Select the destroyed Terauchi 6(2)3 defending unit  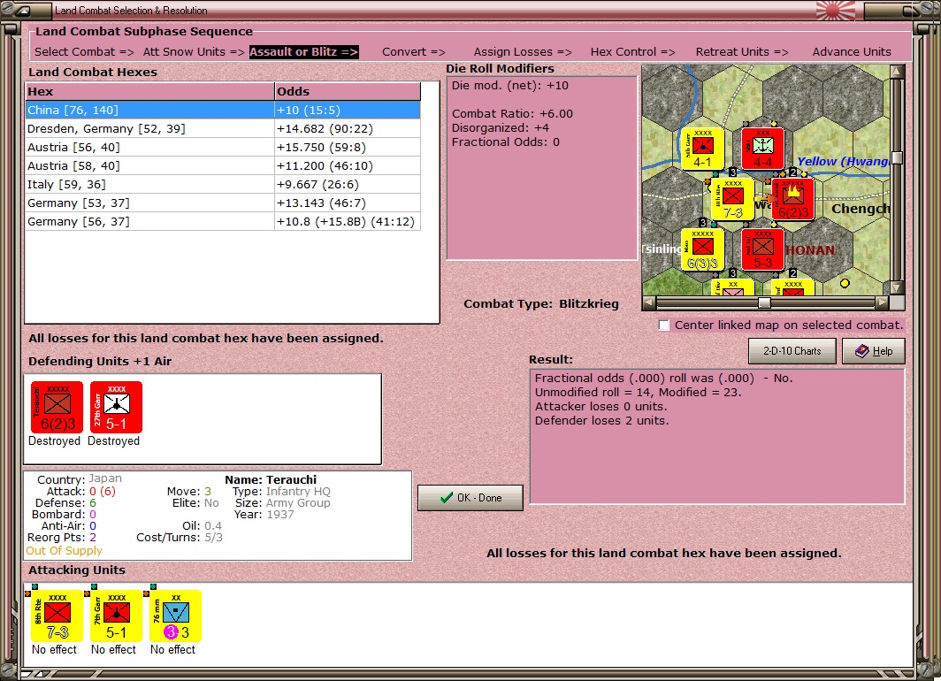click(x=57, y=408)
